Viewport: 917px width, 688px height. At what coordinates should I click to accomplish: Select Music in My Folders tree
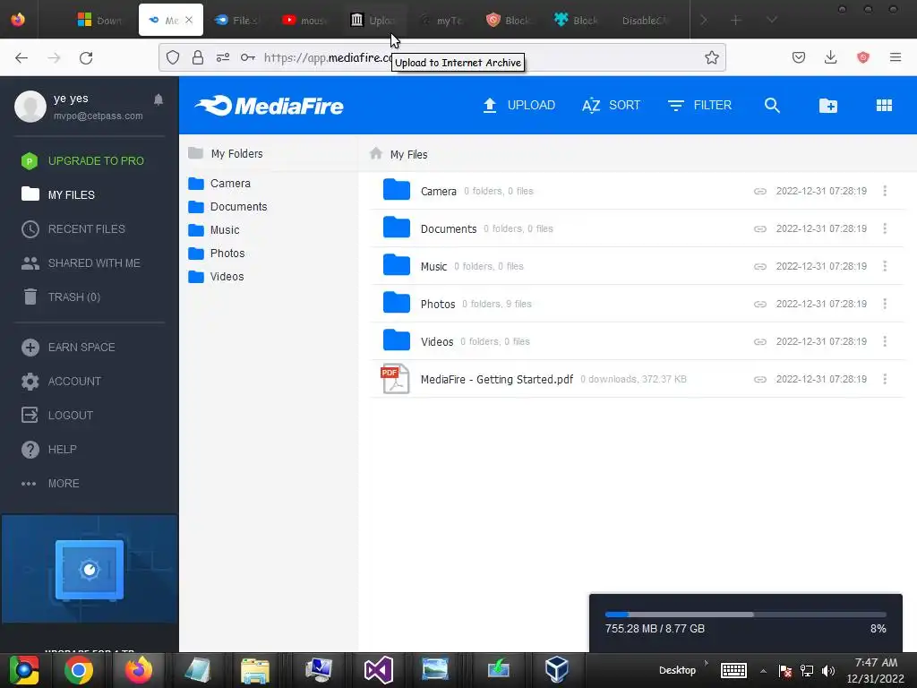pos(214,230)
